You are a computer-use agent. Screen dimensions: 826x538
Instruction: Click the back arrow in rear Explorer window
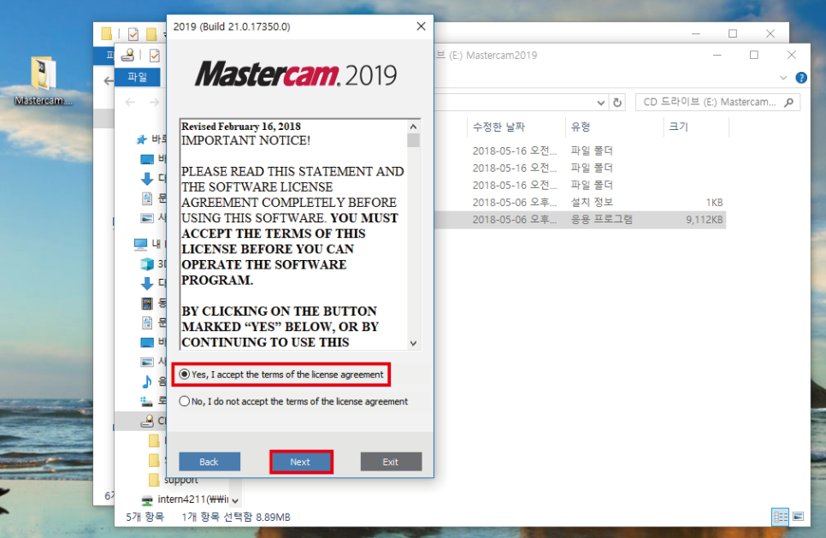coord(109,80)
